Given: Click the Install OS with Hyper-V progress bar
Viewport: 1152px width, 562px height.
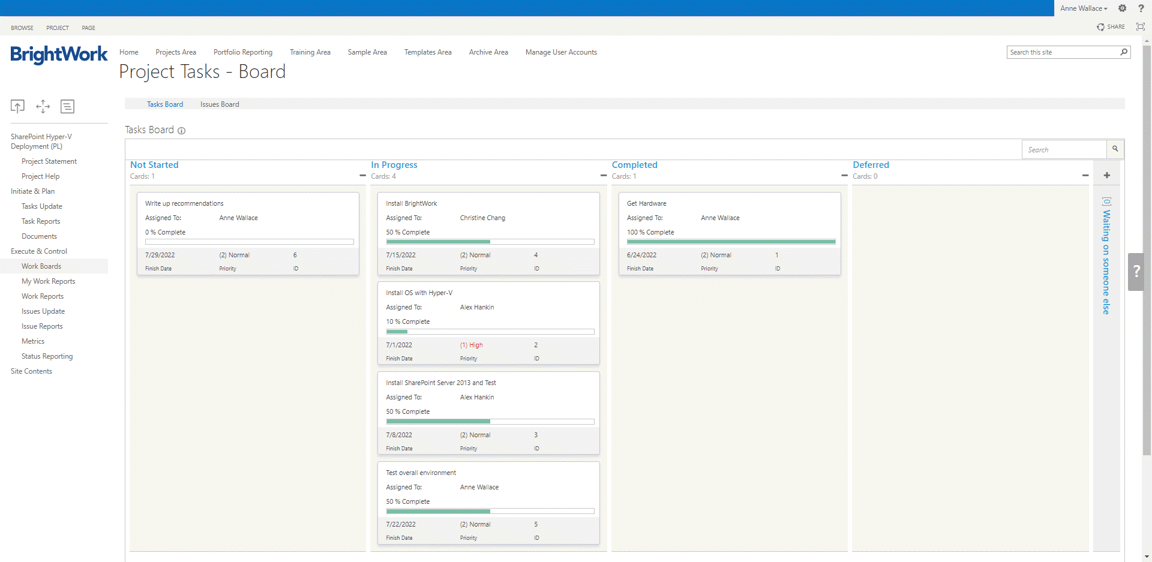Looking at the screenshot, I should coord(490,332).
